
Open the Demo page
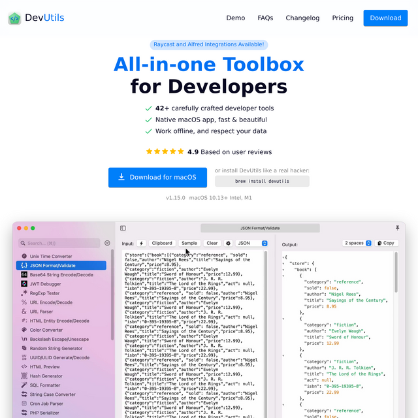point(236,18)
